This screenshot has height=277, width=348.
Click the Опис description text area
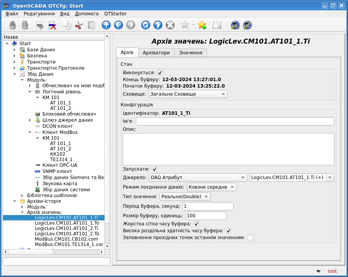pos(229,149)
